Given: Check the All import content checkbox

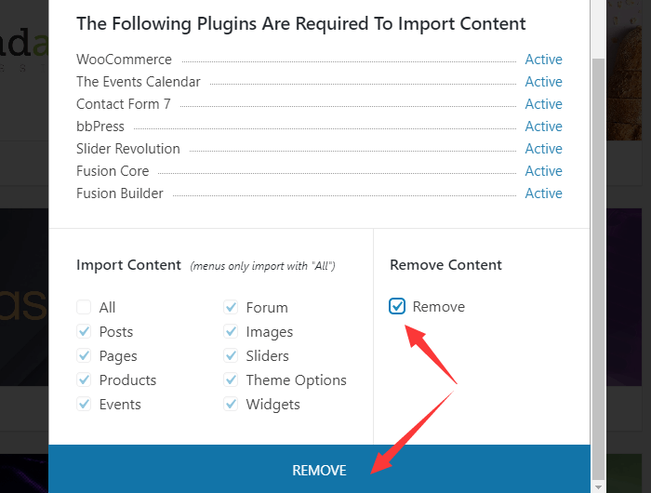Looking at the screenshot, I should 84,308.
